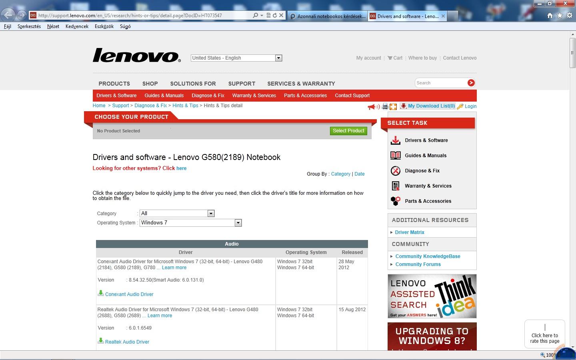This screenshot has width=576, height=360.
Task: Open the Fájl menu
Action: coord(8,26)
